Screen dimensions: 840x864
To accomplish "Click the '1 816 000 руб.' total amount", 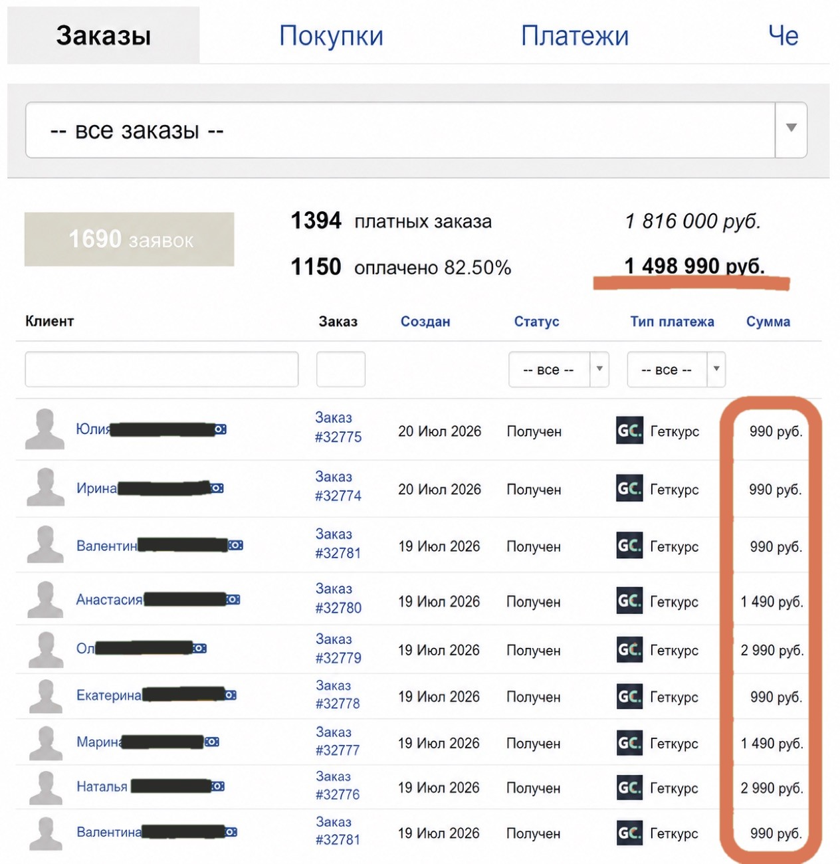I will (x=692, y=221).
